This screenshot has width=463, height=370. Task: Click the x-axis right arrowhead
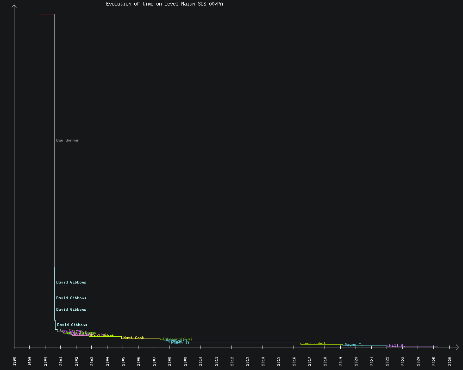(x=457, y=346)
